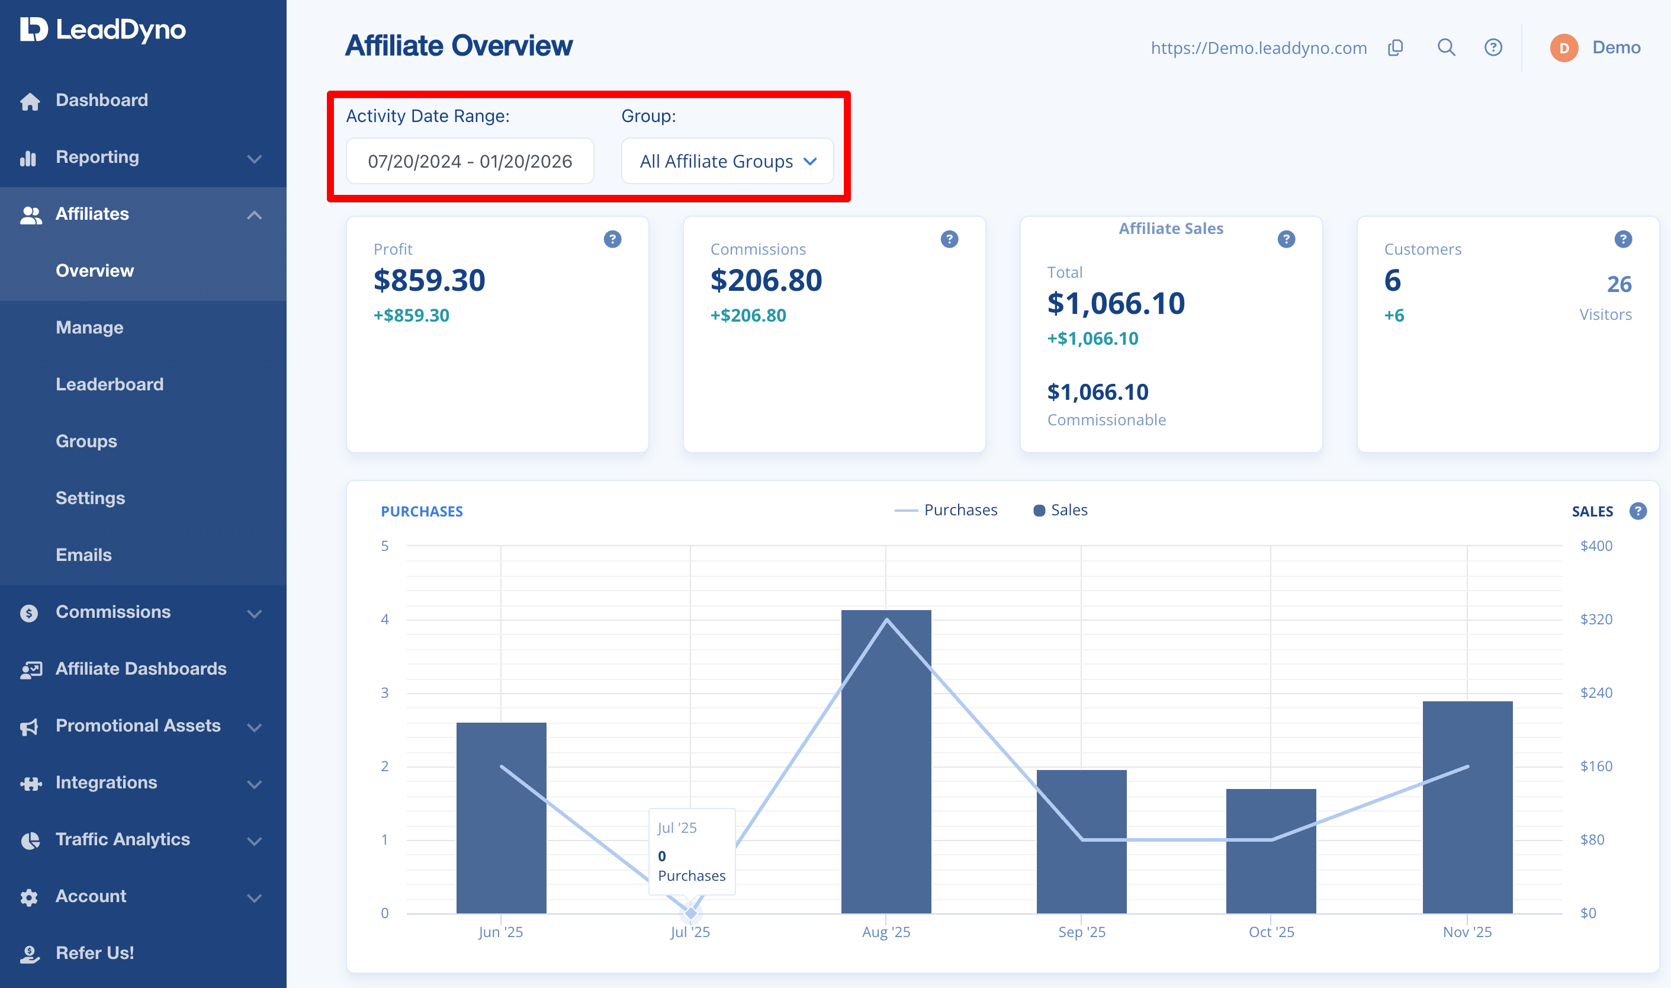Click the Reporting bar chart icon

click(x=28, y=158)
